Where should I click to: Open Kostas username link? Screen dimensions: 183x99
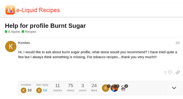point(24,43)
